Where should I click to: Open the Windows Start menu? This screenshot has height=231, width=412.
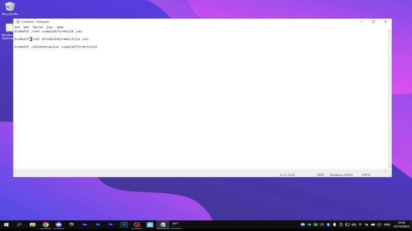point(6,225)
